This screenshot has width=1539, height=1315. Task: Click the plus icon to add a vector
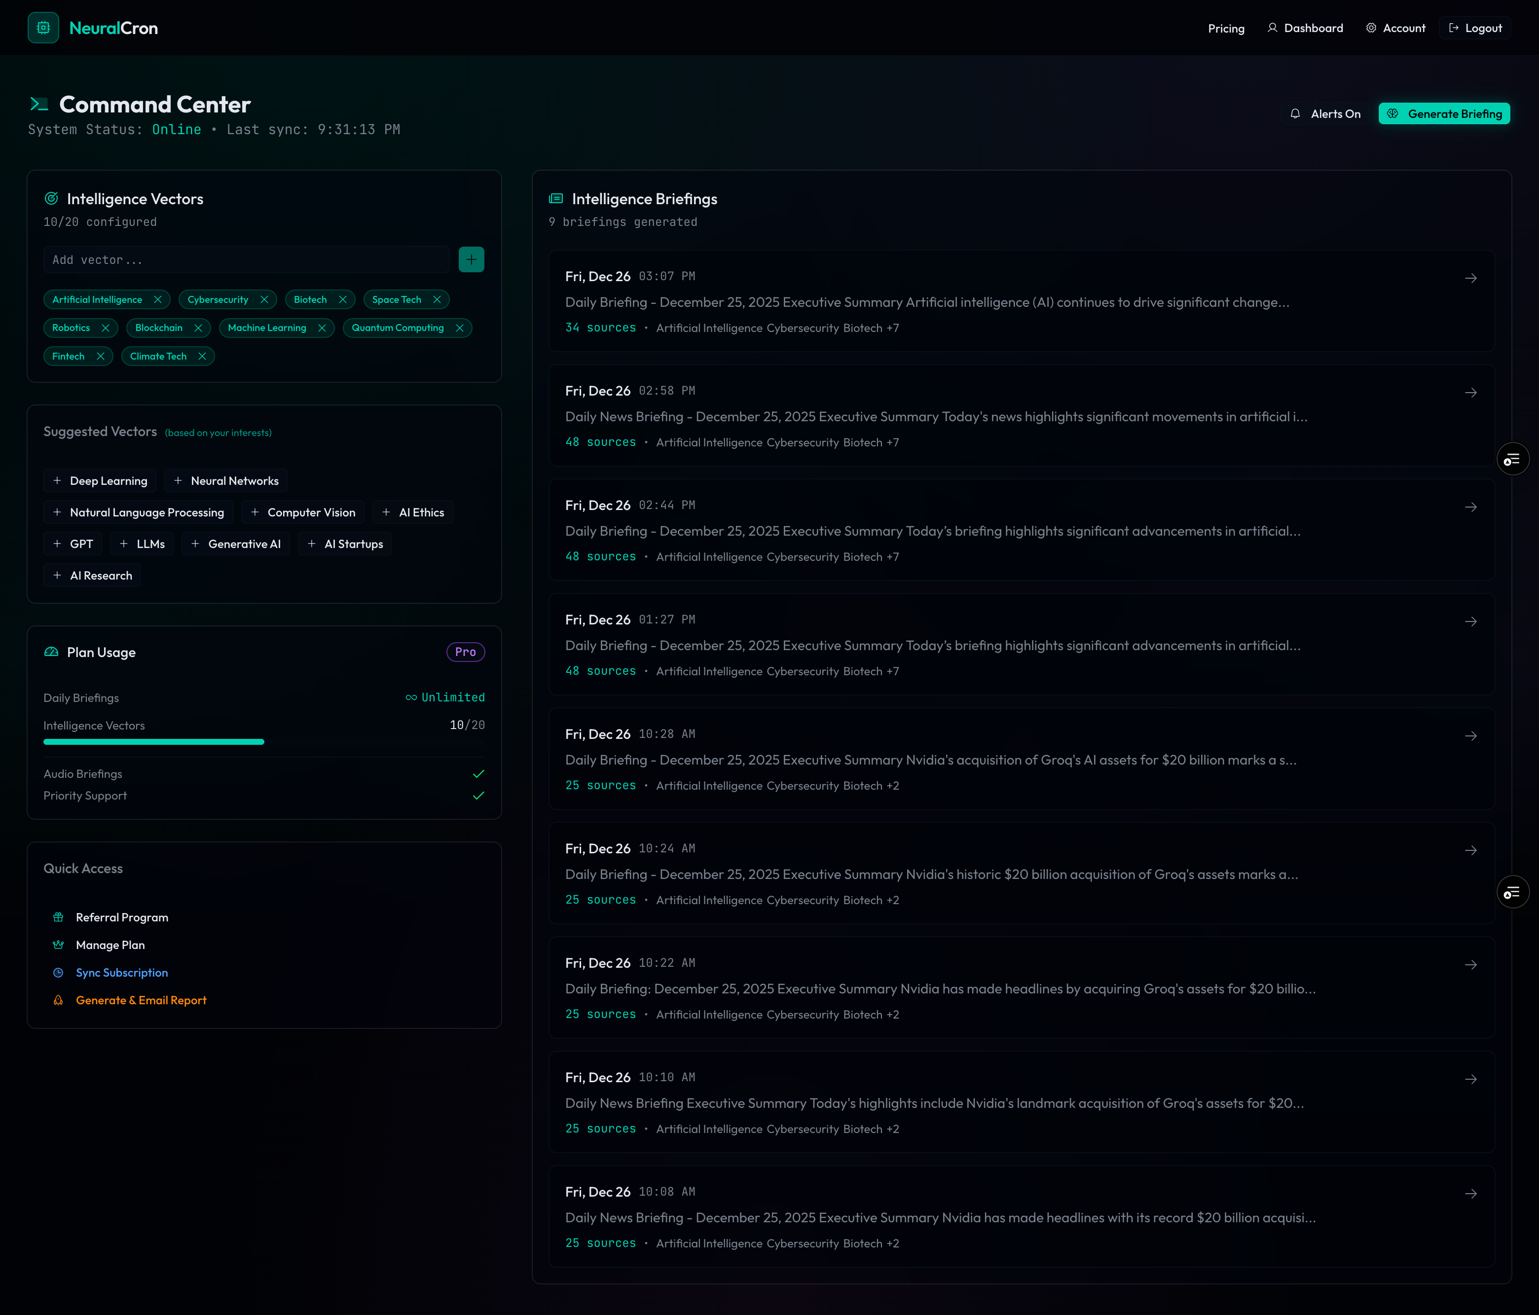(471, 259)
